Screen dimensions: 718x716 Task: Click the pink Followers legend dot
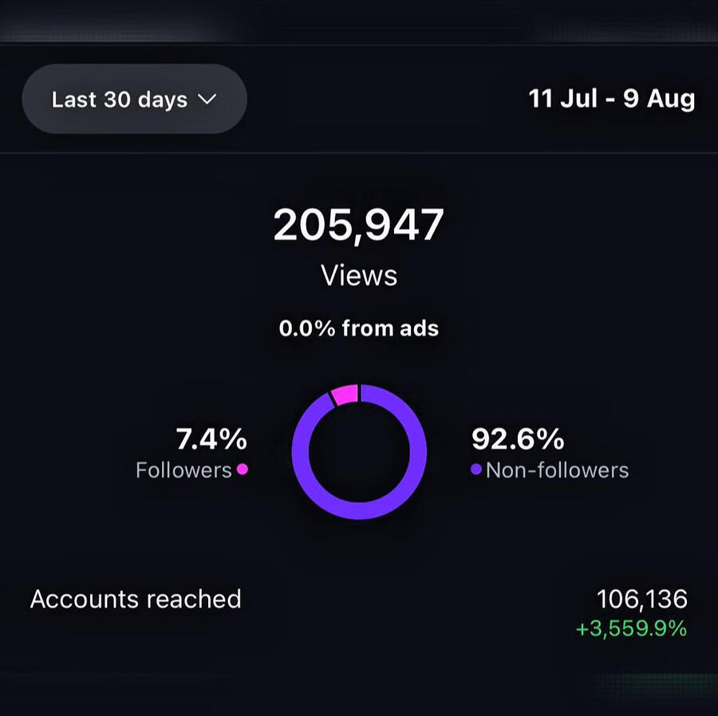click(242, 470)
